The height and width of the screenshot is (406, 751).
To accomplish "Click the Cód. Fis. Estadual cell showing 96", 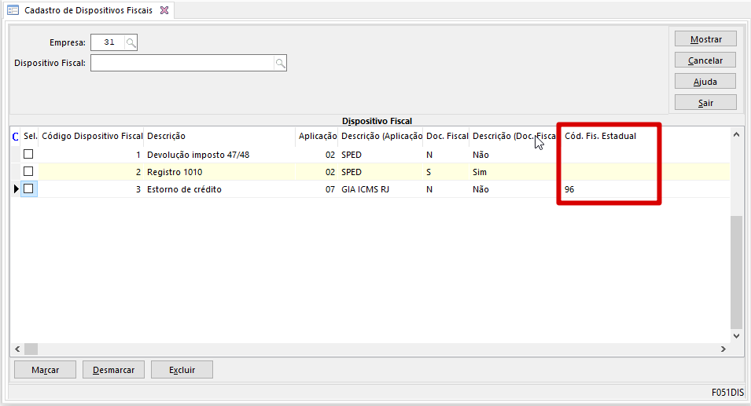I will point(606,189).
